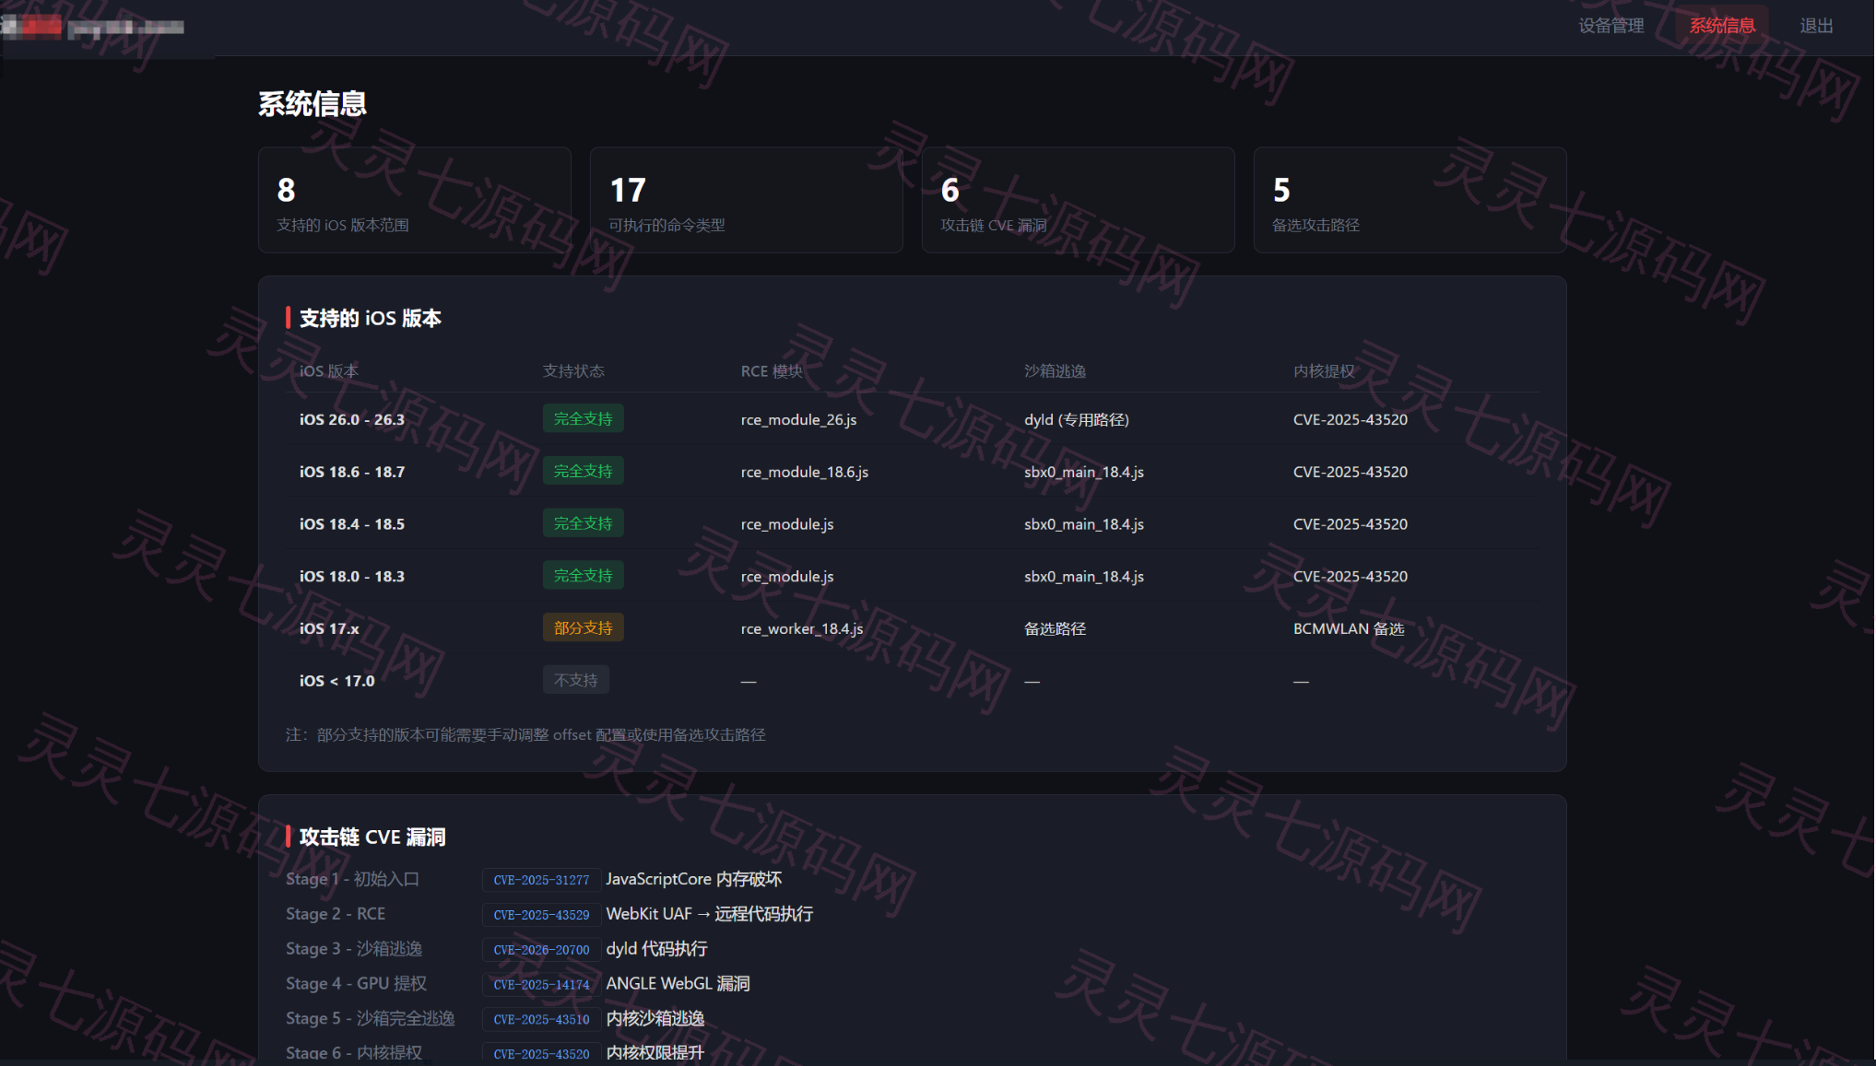Select the iOS 18.0 - 18.3 row label
The image size is (1876, 1066).
click(352, 577)
